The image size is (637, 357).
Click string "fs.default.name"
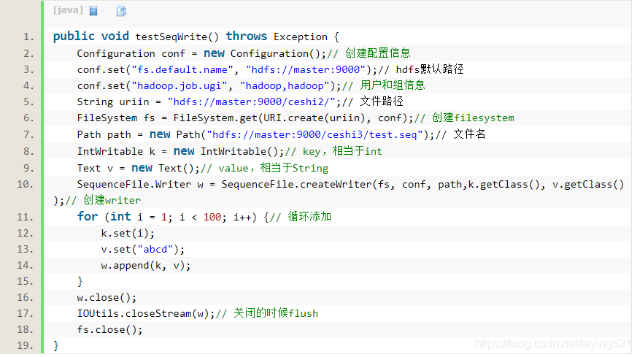tap(182, 70)
